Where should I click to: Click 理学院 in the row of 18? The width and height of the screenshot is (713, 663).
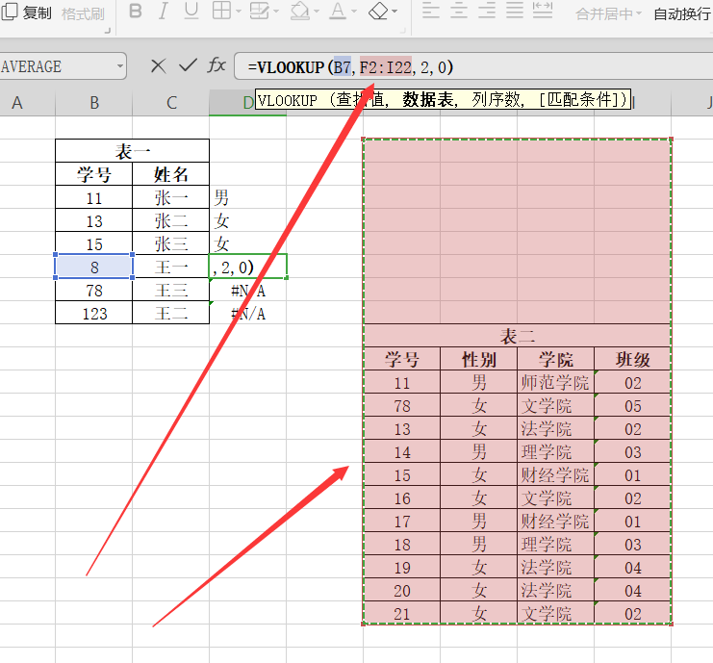pos(555,545)
